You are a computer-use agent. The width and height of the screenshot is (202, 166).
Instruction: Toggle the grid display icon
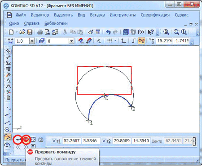pos(110,41)
